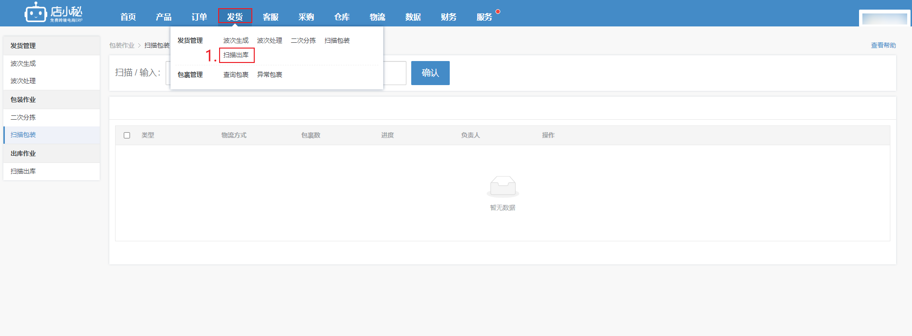Open the 财务 navigation tab
This screenshot has width=912, height=336.
point(449,17)
